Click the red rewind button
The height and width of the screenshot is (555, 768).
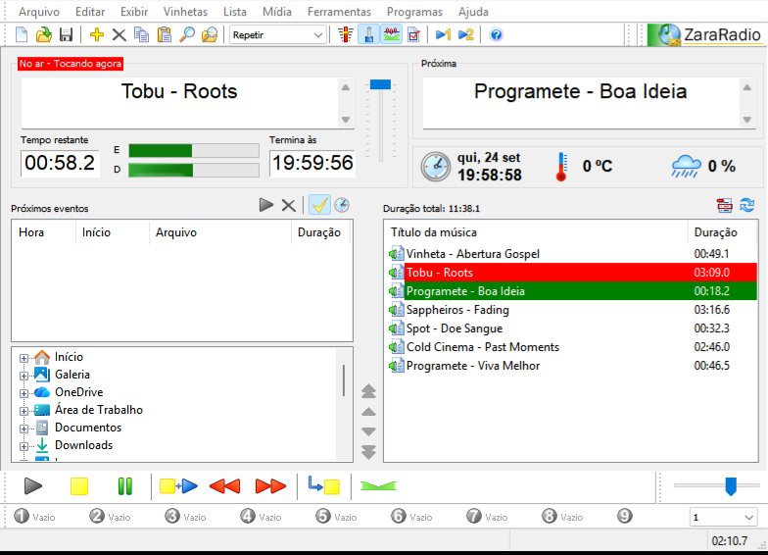click(225, 486)
